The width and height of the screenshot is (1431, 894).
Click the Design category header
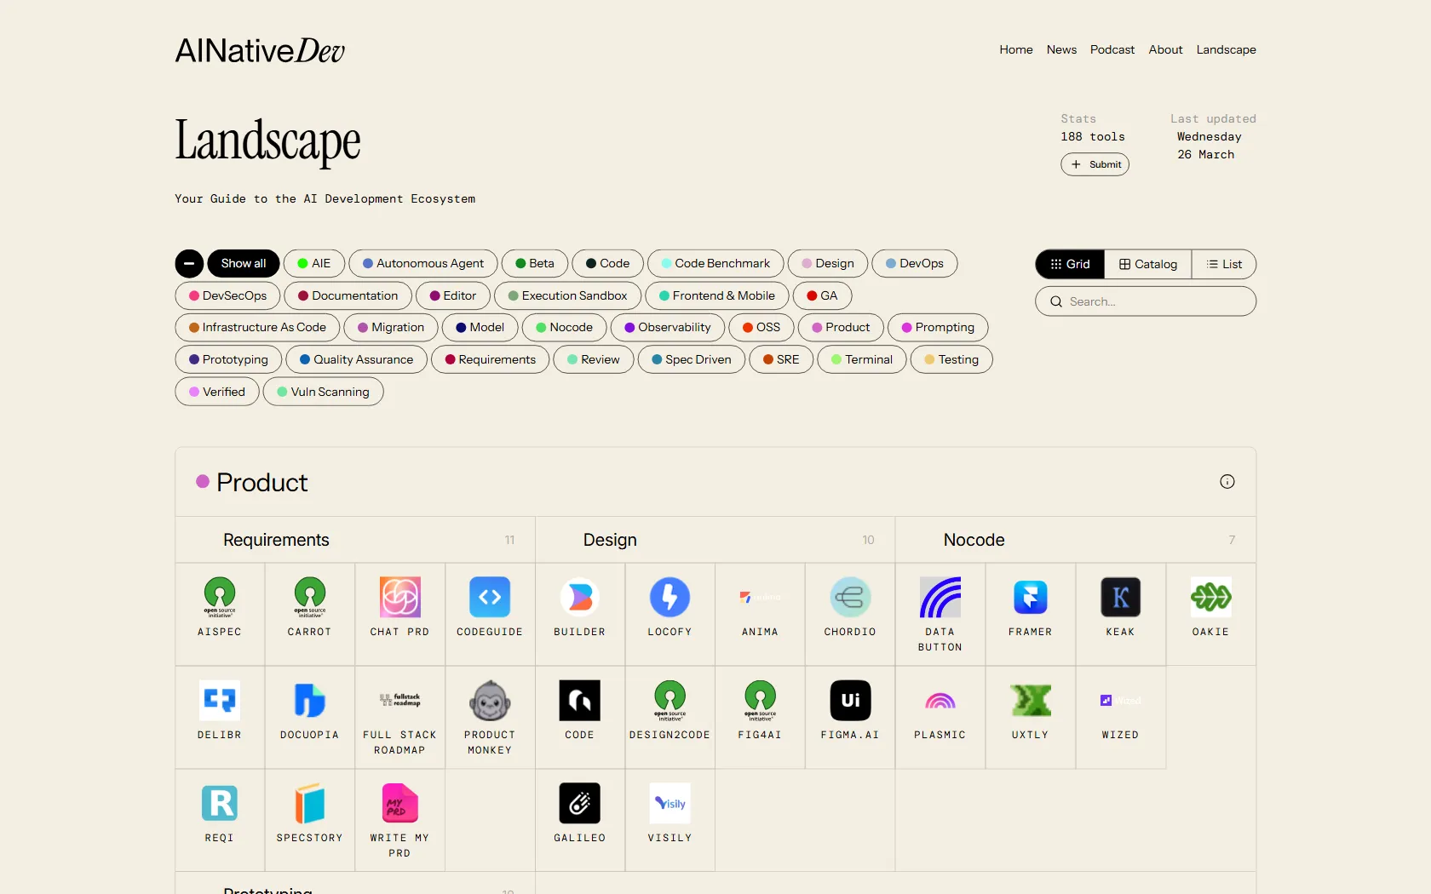pos(610,540)
